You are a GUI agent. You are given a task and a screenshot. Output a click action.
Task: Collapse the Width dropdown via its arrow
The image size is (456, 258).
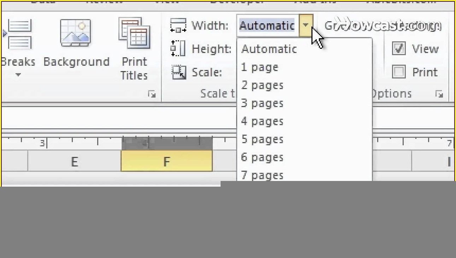click(x=306, y=25)
